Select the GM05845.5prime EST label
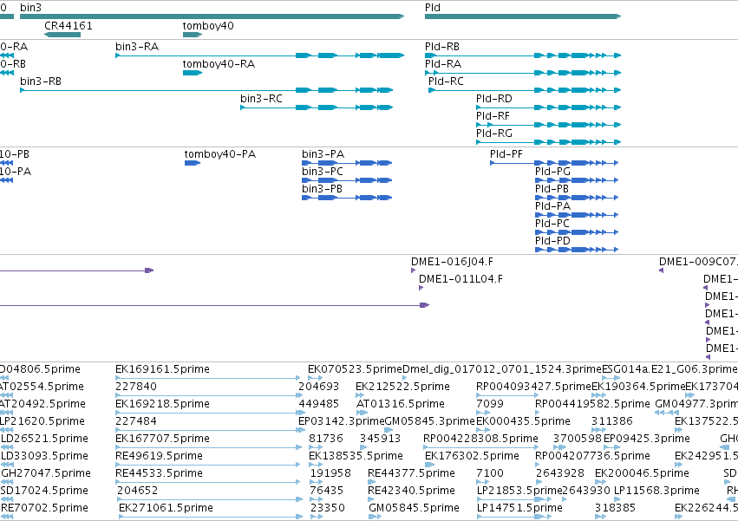The width and height of the screenshot is (738, 521). click(414, 508)
